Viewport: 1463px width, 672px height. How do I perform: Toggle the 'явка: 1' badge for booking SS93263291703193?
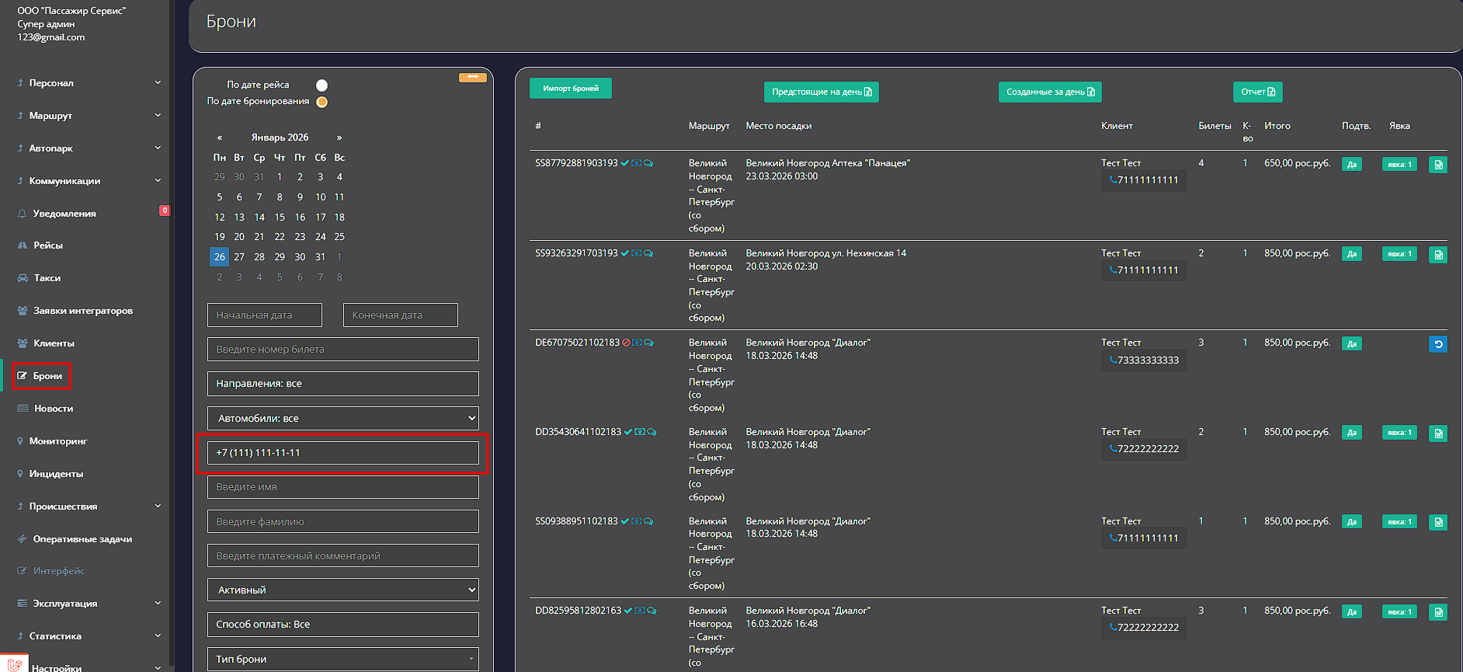[1399, 254]
